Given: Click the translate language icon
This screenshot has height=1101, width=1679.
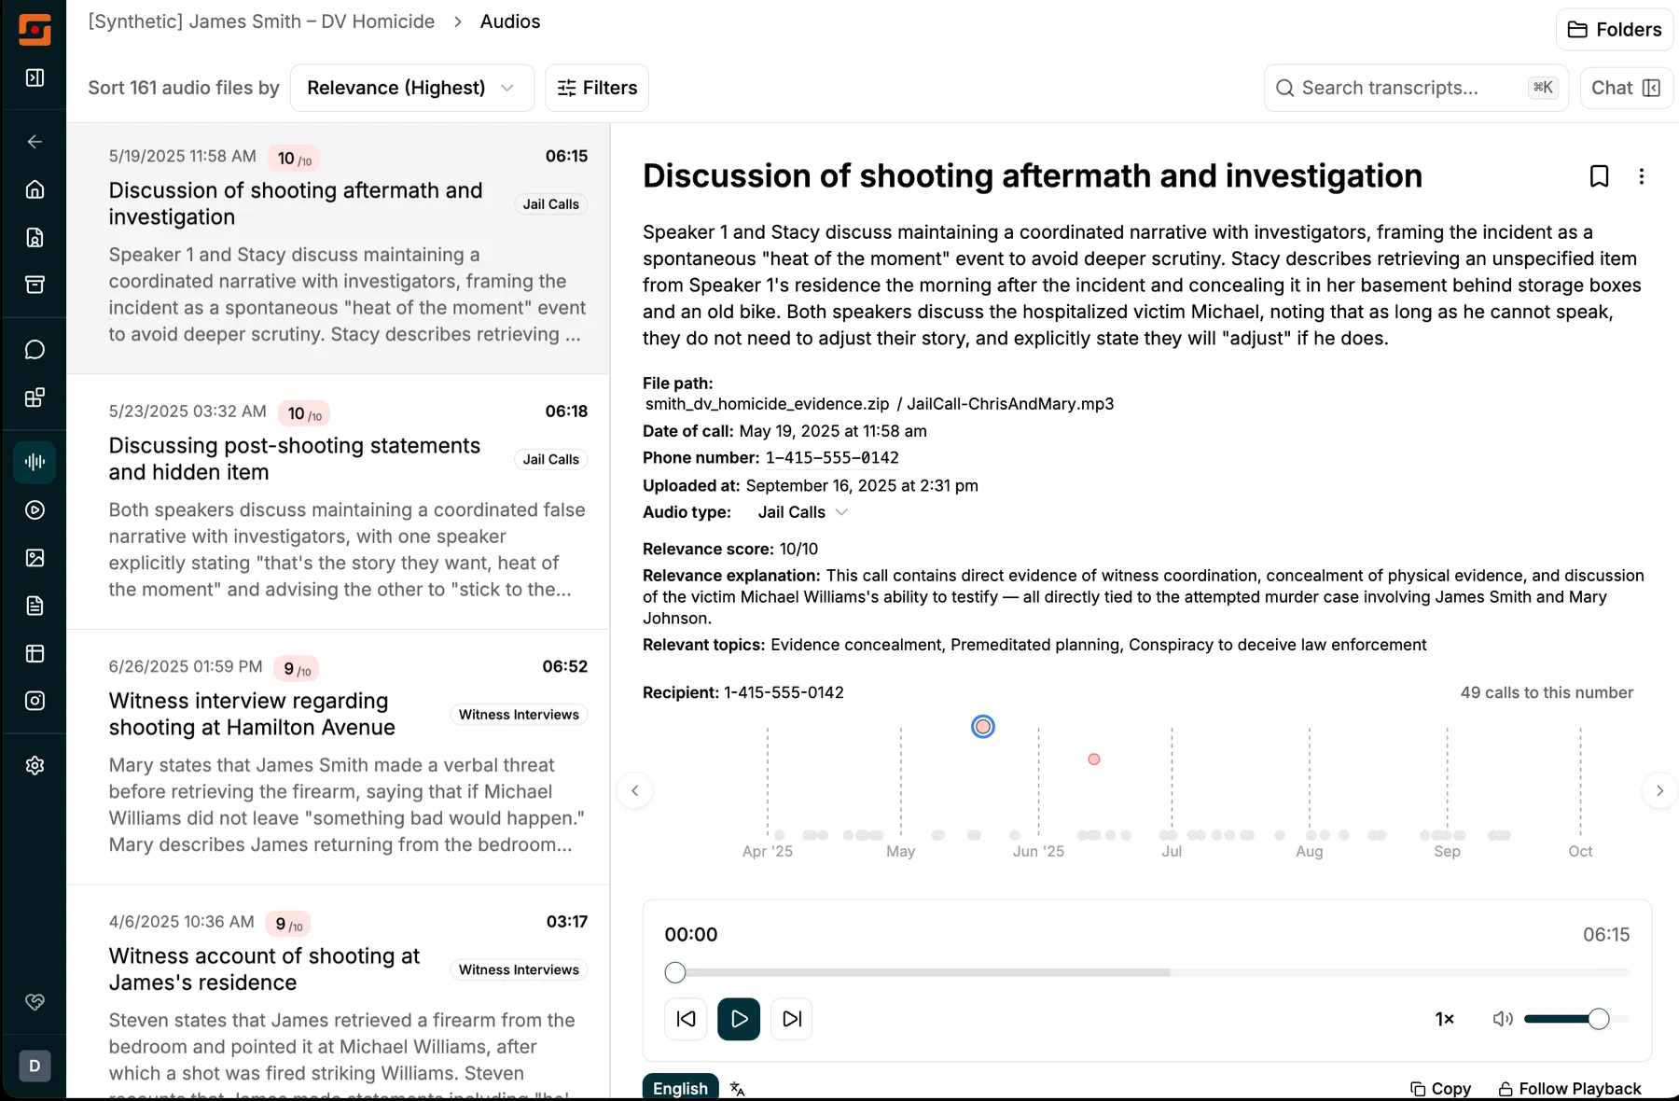Looking at the screenshot, I should [738, 1089].
